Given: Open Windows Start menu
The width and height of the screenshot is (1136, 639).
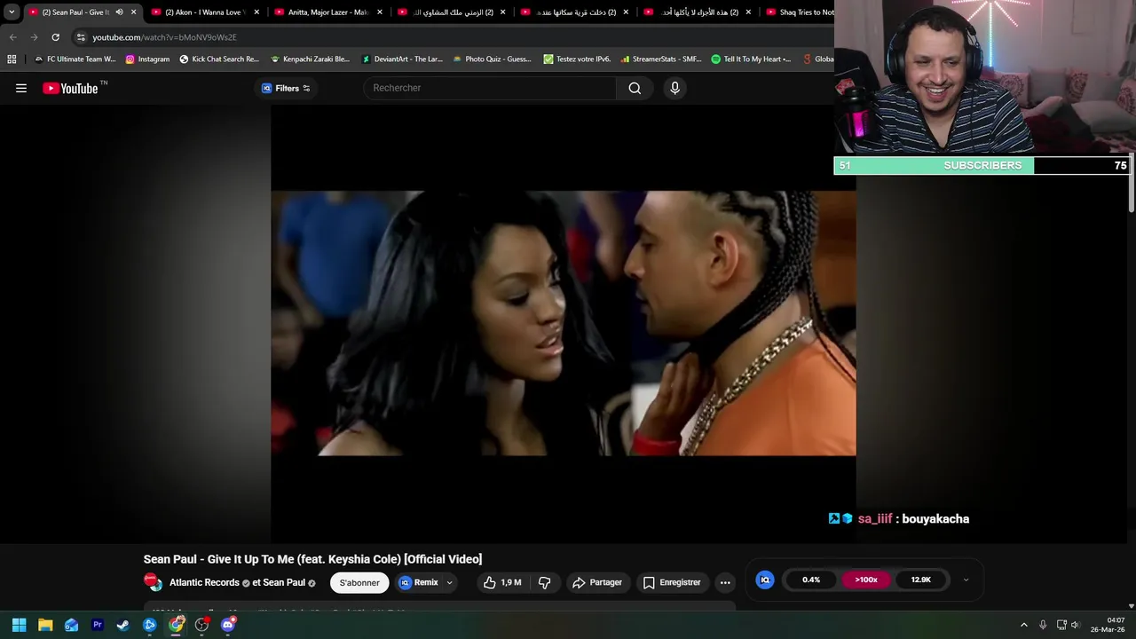Looking at the screenshot, I should pos(19,625).
